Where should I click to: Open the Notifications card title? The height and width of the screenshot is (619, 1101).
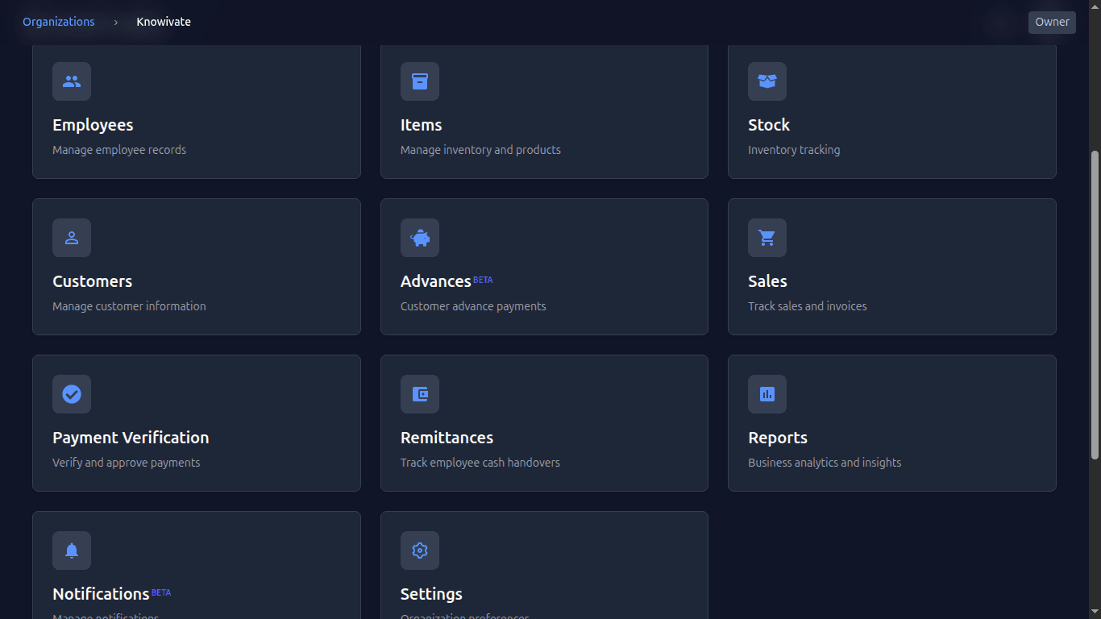tap(101, 594)
